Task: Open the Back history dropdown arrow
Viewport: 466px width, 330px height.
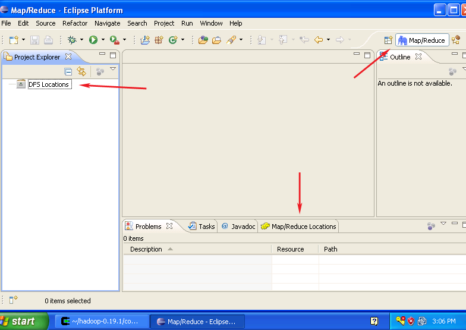Action: click(x=328, y=39)
